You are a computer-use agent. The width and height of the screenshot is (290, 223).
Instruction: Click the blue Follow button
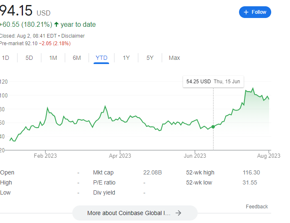255,12
